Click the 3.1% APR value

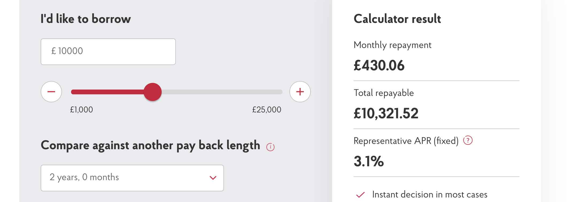point(369,161)
